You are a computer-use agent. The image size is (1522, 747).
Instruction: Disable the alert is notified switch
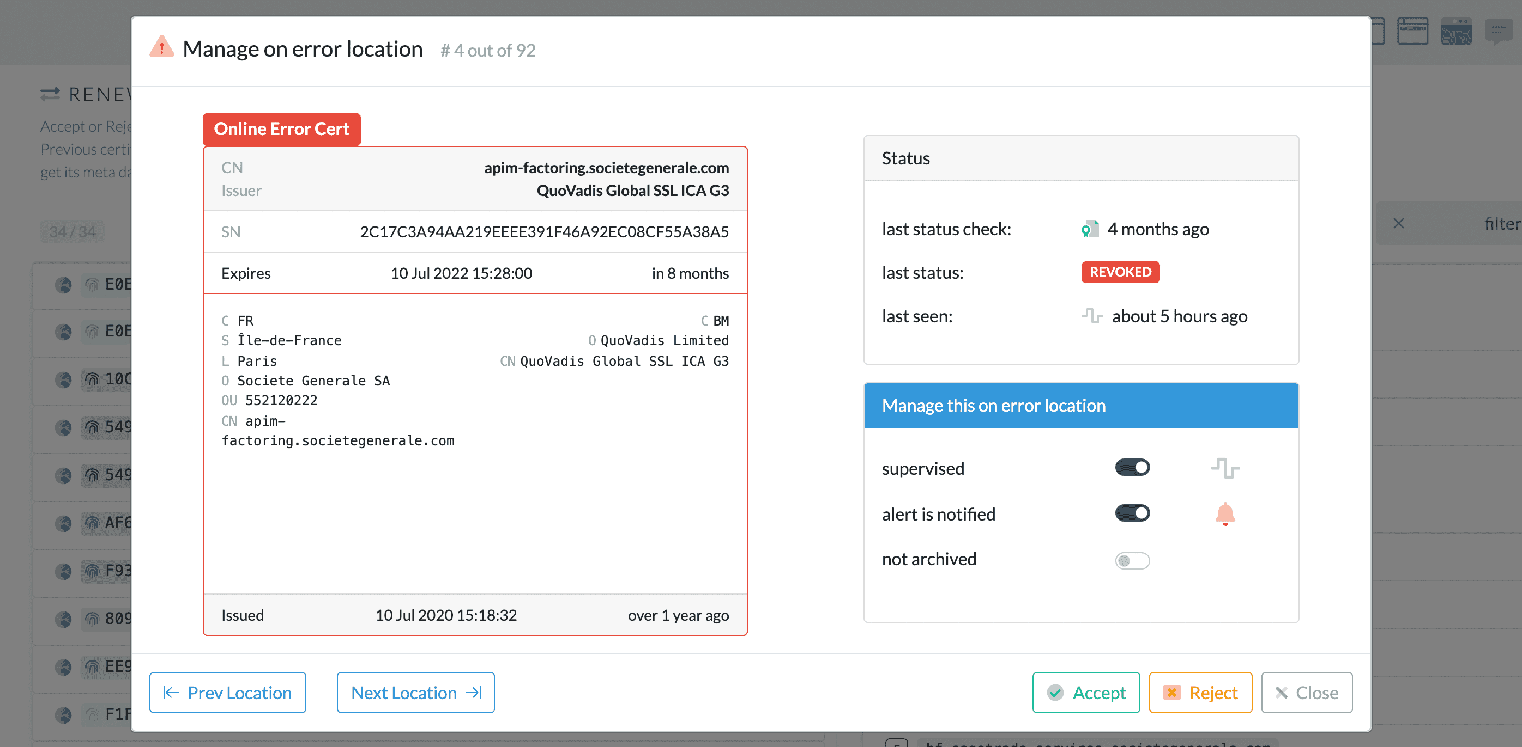pyautogui.click(x=1132, y=513)
